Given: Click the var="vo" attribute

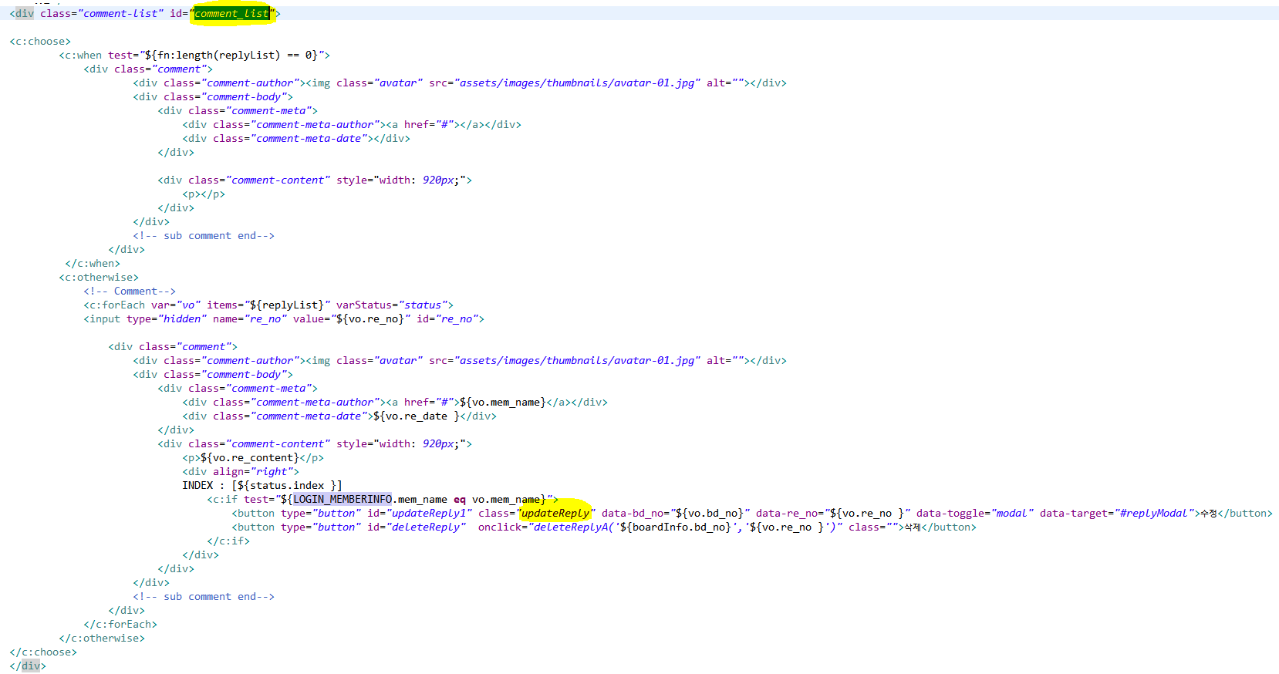Looking at the screenshot, I should [x=176, y=305].
